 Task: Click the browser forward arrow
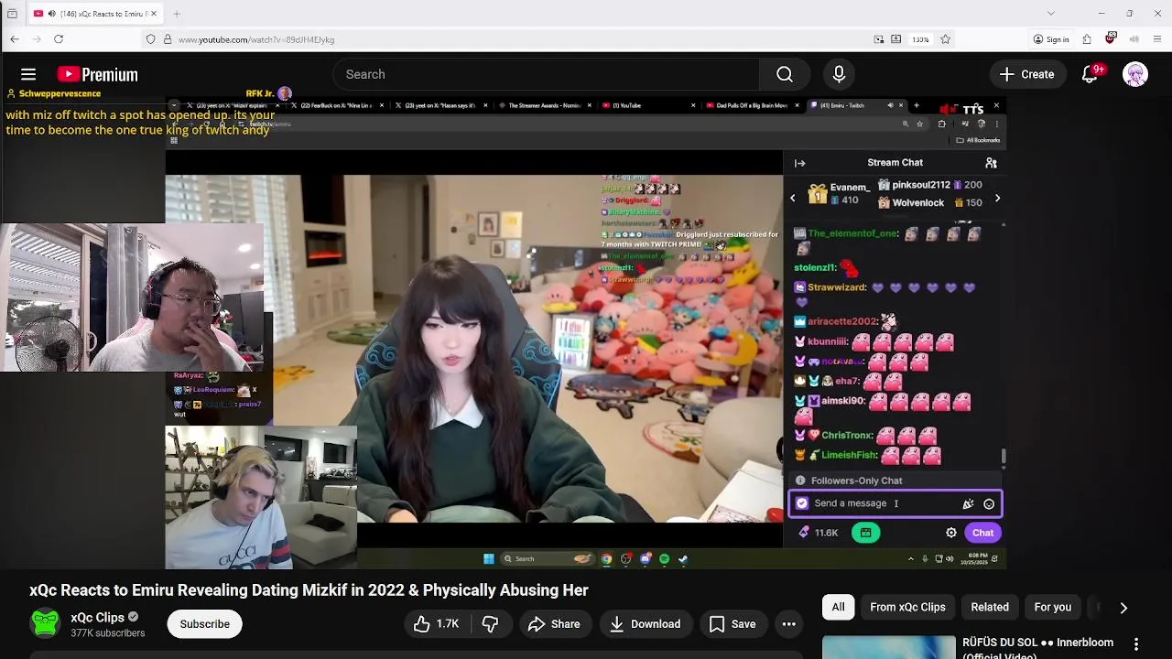pos(36,39)
